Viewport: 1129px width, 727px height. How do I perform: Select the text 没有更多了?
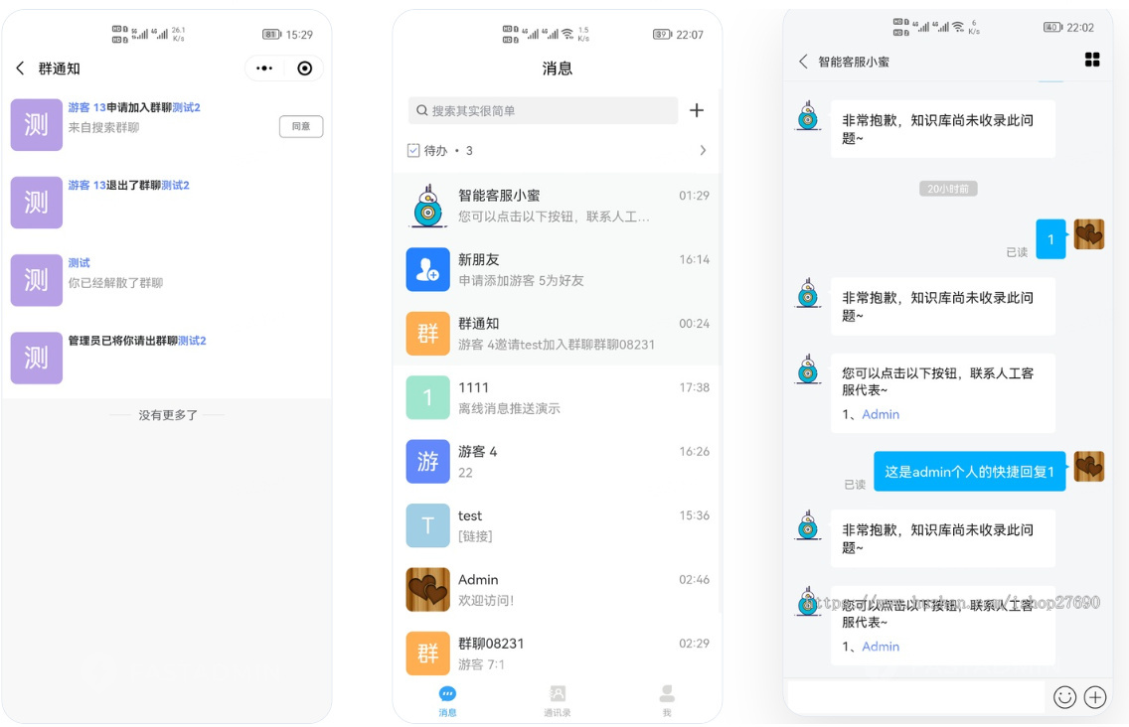coord(168,415)
